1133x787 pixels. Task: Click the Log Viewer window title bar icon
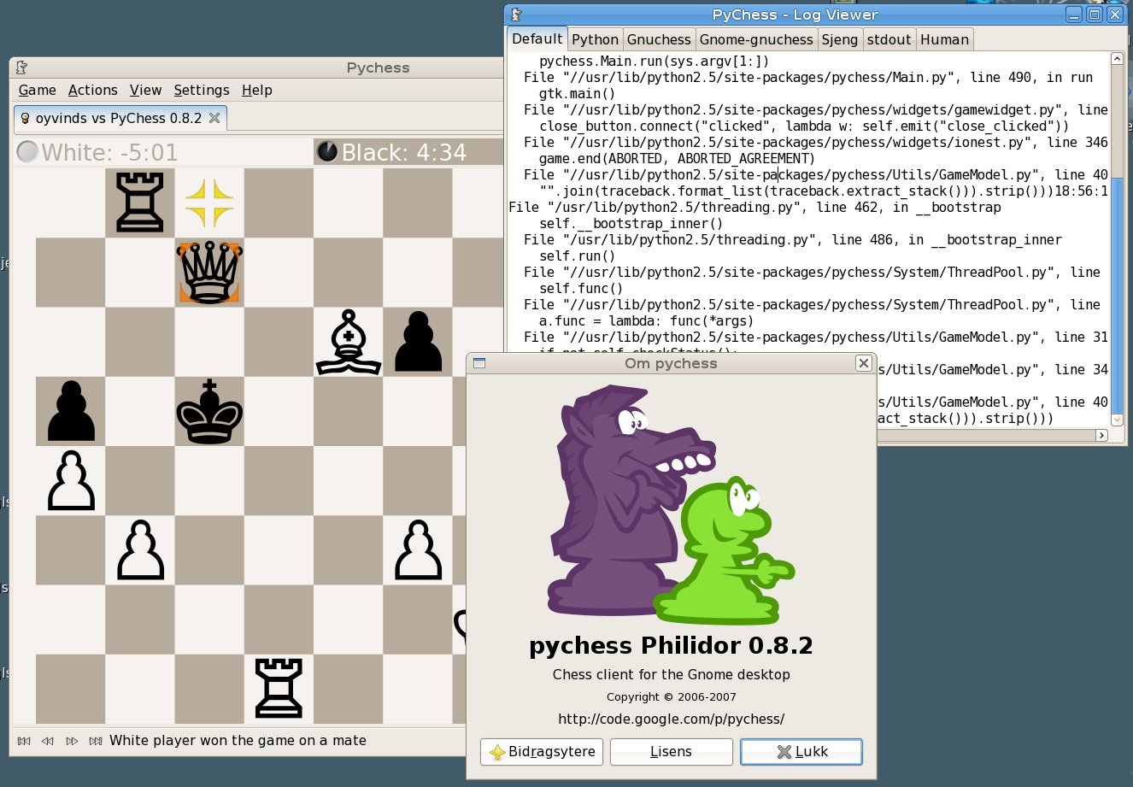click(517, 15)
